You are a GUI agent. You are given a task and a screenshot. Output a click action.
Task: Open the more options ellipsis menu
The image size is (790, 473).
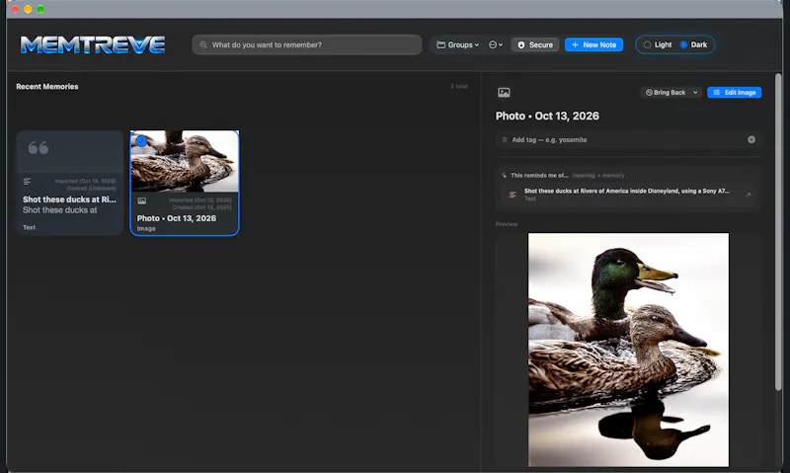pyautogui.click(x=496, y=44)
